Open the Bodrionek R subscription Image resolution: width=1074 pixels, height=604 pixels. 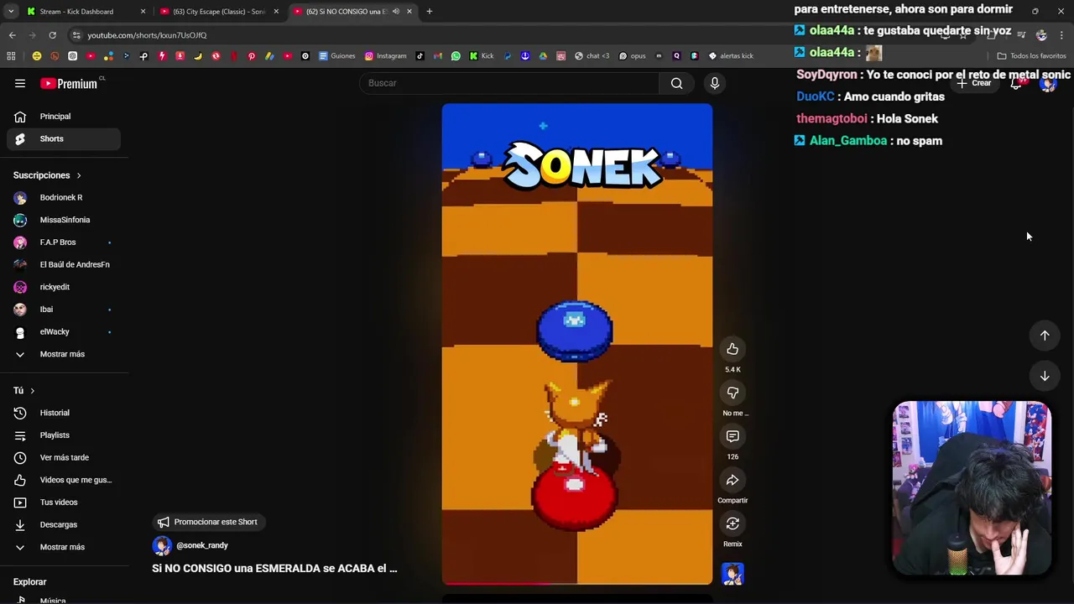click(x=64, y=197)
